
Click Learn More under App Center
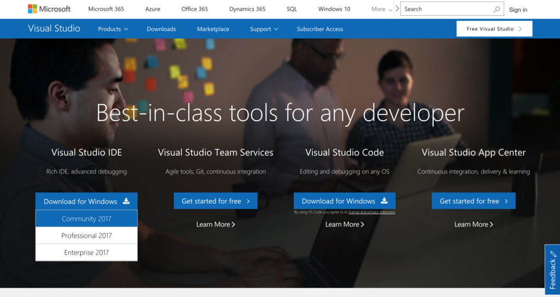pyautogui.click(x=474, y=224)
